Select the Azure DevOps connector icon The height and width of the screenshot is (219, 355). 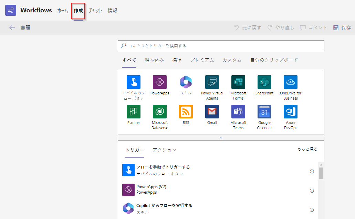pyautogui.click(x=290, y=112)
